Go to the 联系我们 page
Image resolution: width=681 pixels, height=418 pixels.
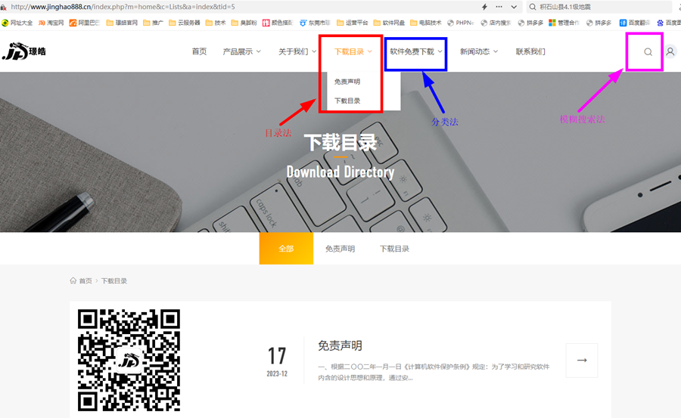[x=530, y=52]
